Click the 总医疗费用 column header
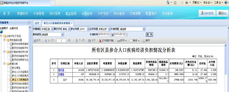Image resolution: width=229 pixels, height=92 pixels. tap(92, 63)
